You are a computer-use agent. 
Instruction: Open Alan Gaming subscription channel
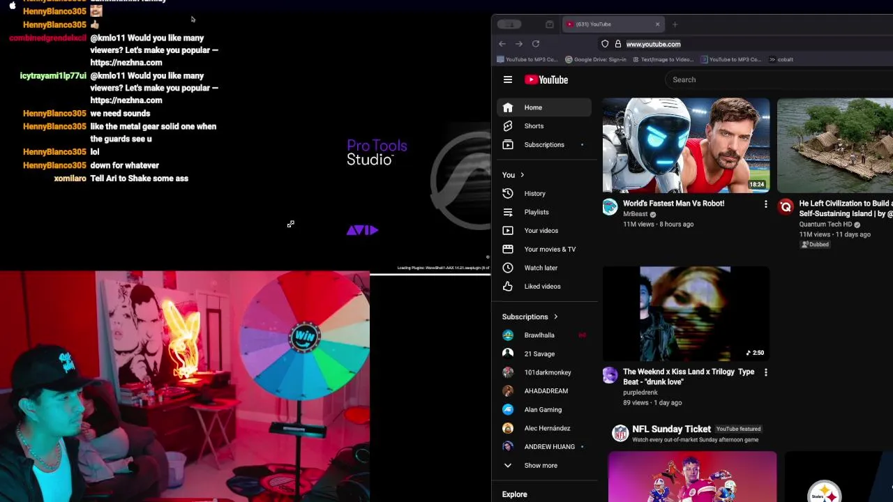pos(544,410)
